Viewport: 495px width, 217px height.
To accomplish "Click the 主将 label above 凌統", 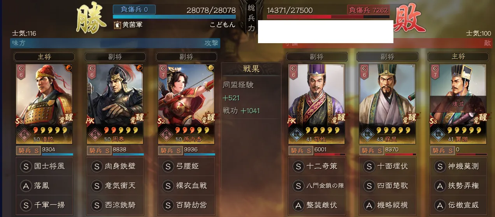I will click(x=44, y=57).
